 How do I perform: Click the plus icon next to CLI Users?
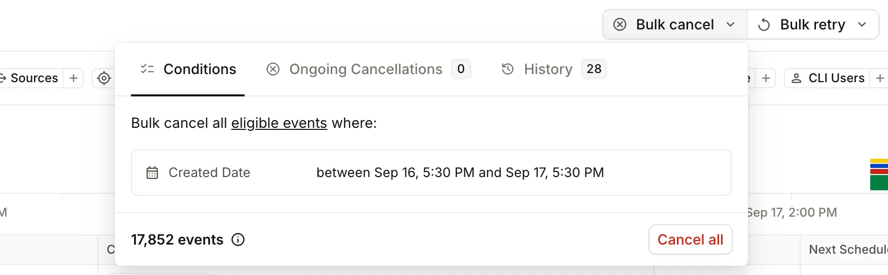(880, 78)
